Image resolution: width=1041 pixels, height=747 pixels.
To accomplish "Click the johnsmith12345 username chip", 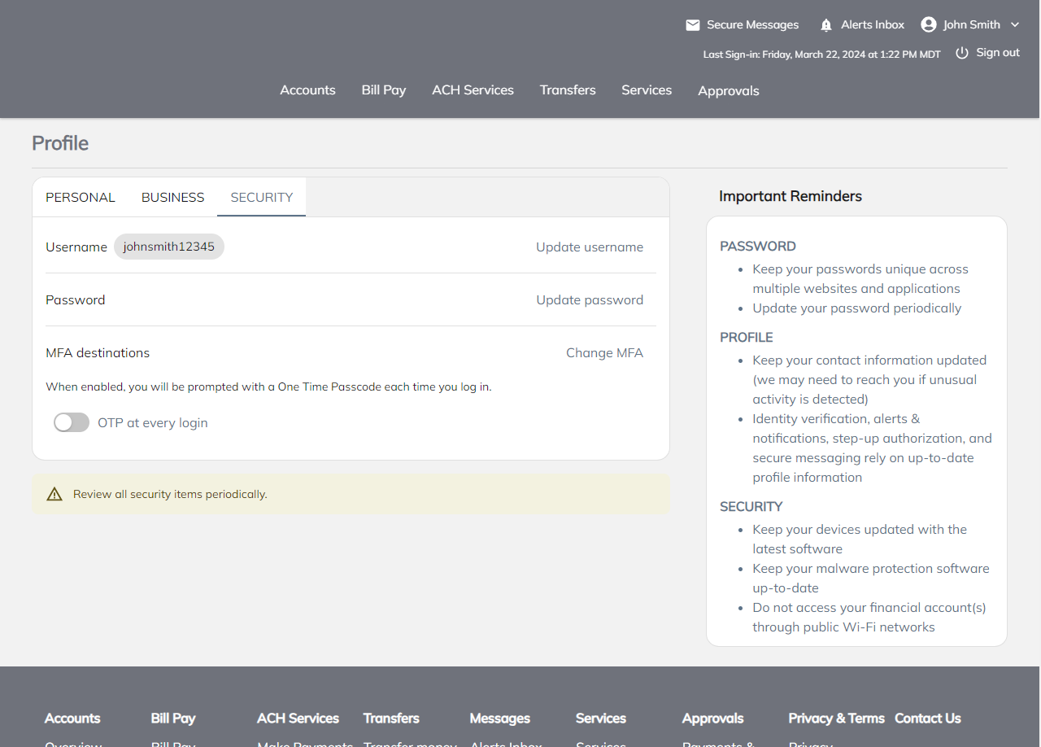I will click(x=168, y=247).
